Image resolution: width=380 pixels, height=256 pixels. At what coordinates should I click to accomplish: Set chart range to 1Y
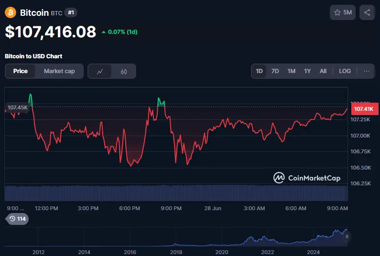coord(307,71)
